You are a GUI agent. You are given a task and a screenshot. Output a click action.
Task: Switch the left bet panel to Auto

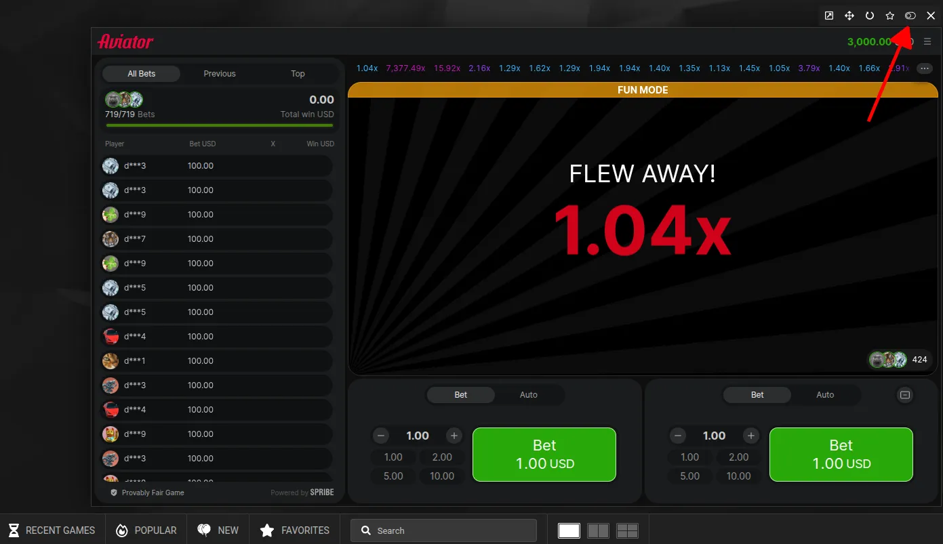click(528, 395)
